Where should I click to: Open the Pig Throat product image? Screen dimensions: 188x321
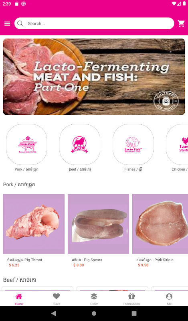point(34,224)
